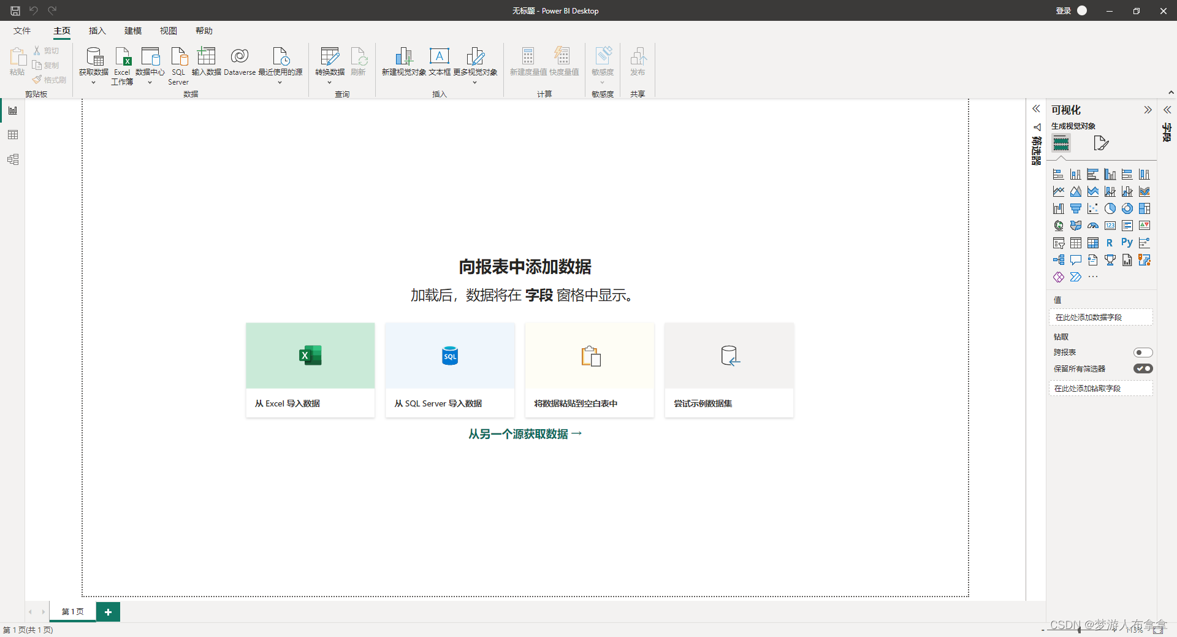Click fit to page icon in status bar
1177x637 pixels.
[1158, 630]
